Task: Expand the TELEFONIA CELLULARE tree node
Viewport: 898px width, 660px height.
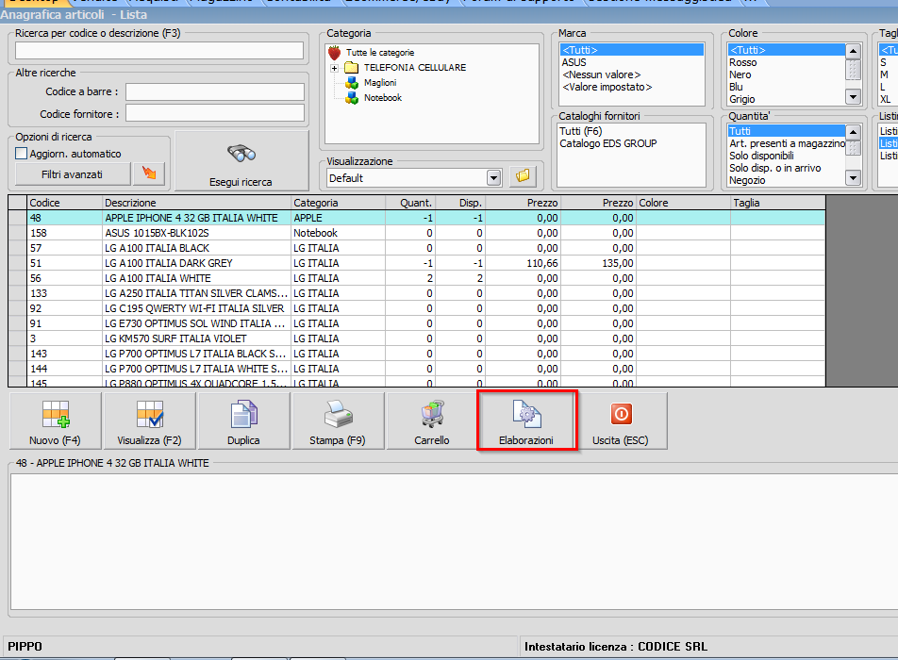Action: click(x=334, y=68)
